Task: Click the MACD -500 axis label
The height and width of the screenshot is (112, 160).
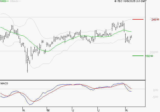Action: (155, 97)
